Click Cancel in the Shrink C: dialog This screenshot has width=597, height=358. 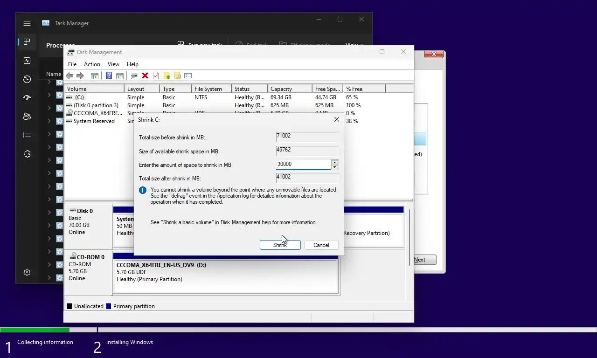tap(321, 245)
